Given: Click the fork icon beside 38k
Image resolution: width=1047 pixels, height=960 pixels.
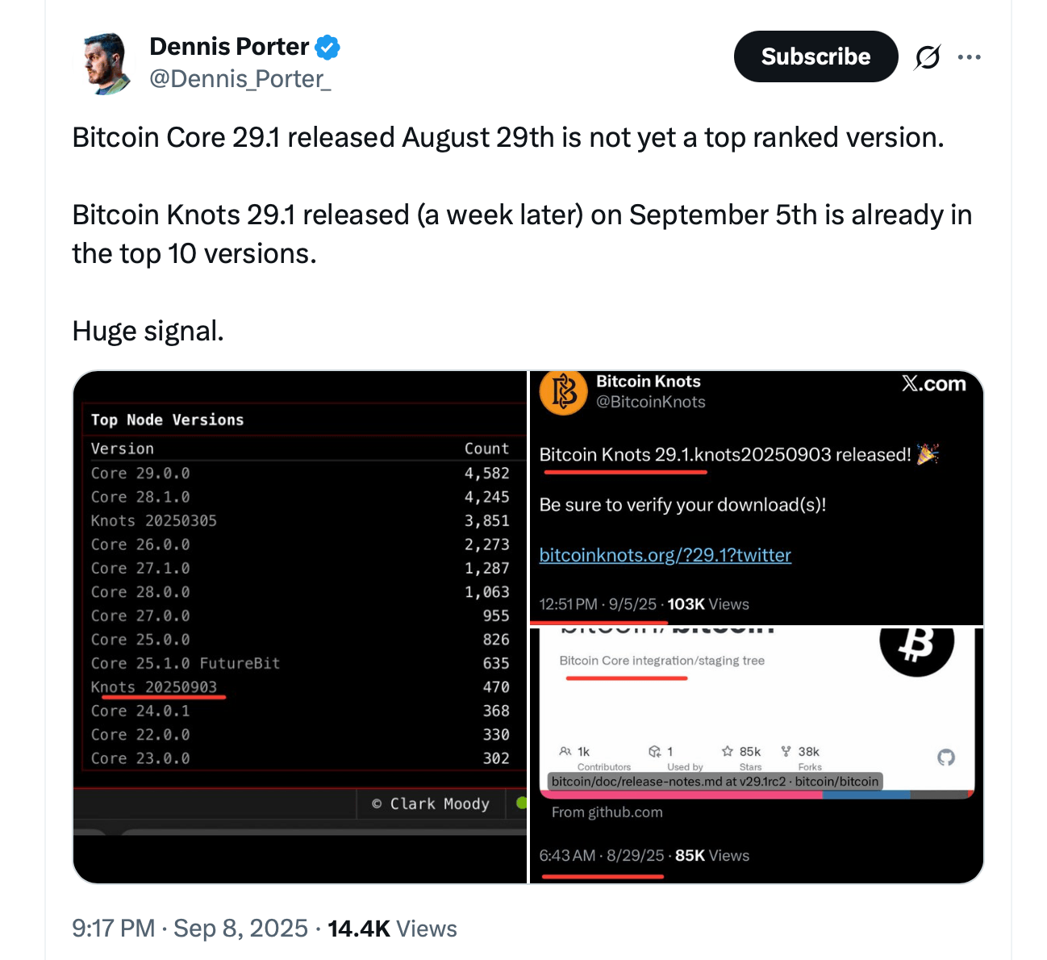Looking at the screenshot, I should [x=786, y=751].
